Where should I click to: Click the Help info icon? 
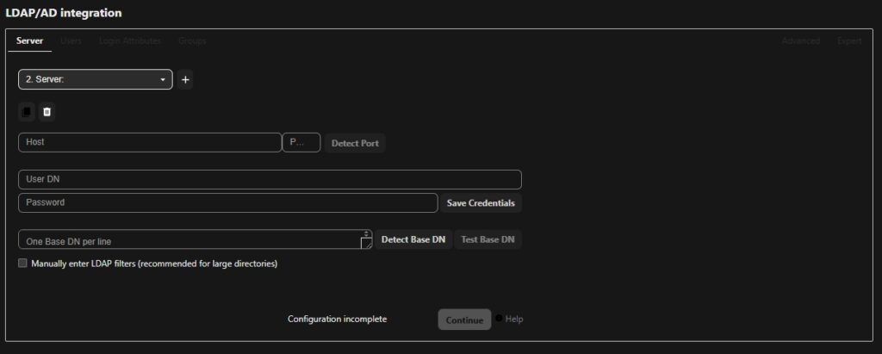pos(499,318)
